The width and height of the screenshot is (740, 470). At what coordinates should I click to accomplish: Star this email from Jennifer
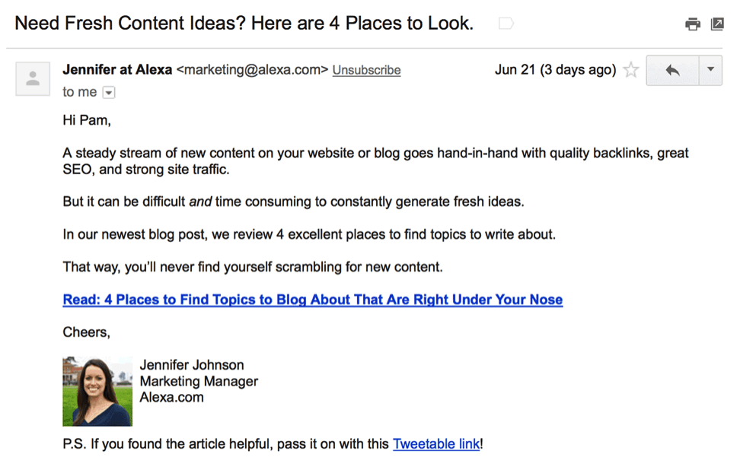pyautogui.click(x=631, y=71)
